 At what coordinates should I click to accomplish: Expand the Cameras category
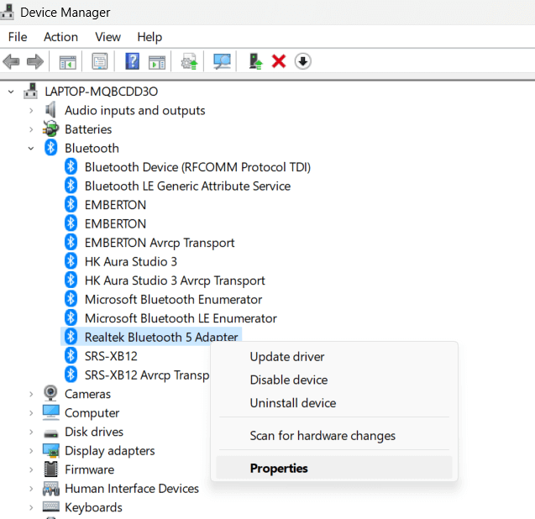click(31, 394)
